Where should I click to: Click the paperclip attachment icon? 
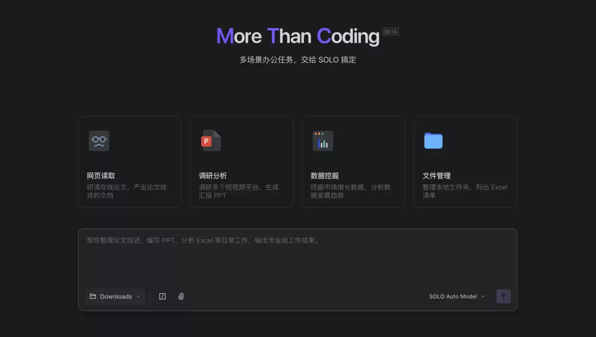coord(181,297)
